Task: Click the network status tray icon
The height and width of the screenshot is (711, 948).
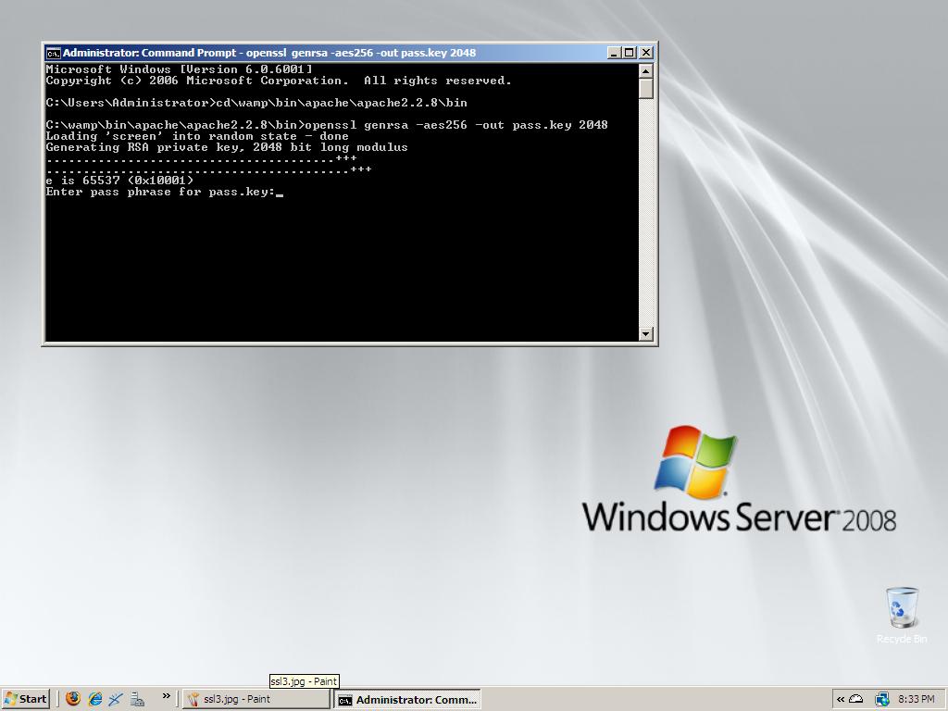Action: pyautogui.click(x=881, y=699)
